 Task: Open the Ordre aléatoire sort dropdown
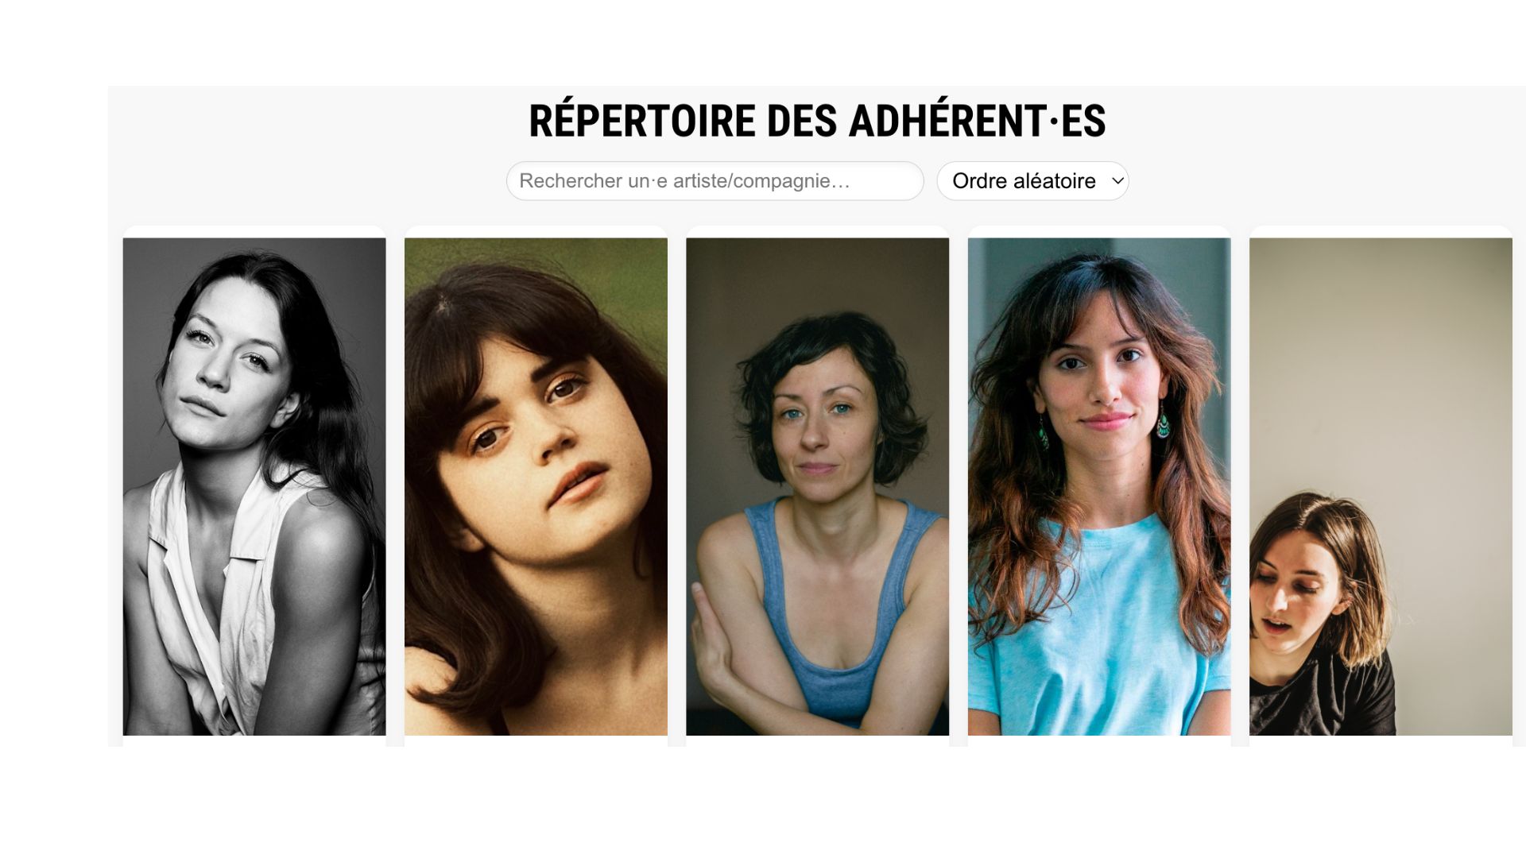tap(1032, 181)
